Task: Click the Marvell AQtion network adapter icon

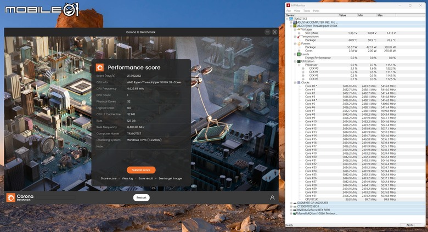Action: pyautogui.click(x=295, y=213)
